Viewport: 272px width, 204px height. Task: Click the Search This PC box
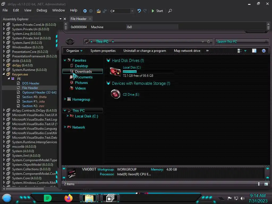point(242,42)
